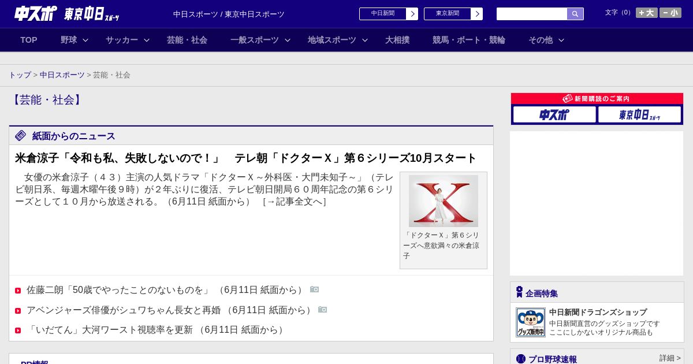The height and width of the screenshot is (364, 693).
Task: Expand その他 dropdown chevron
Action: point(561,40)
